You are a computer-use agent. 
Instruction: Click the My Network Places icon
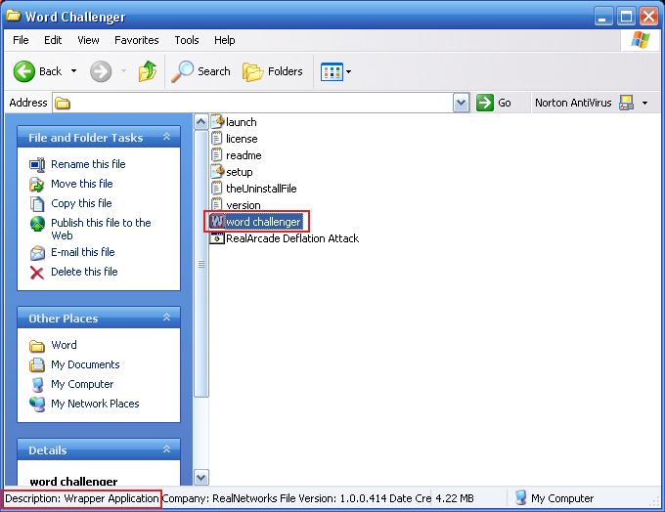pyautogui.click(x=37, y=404)
